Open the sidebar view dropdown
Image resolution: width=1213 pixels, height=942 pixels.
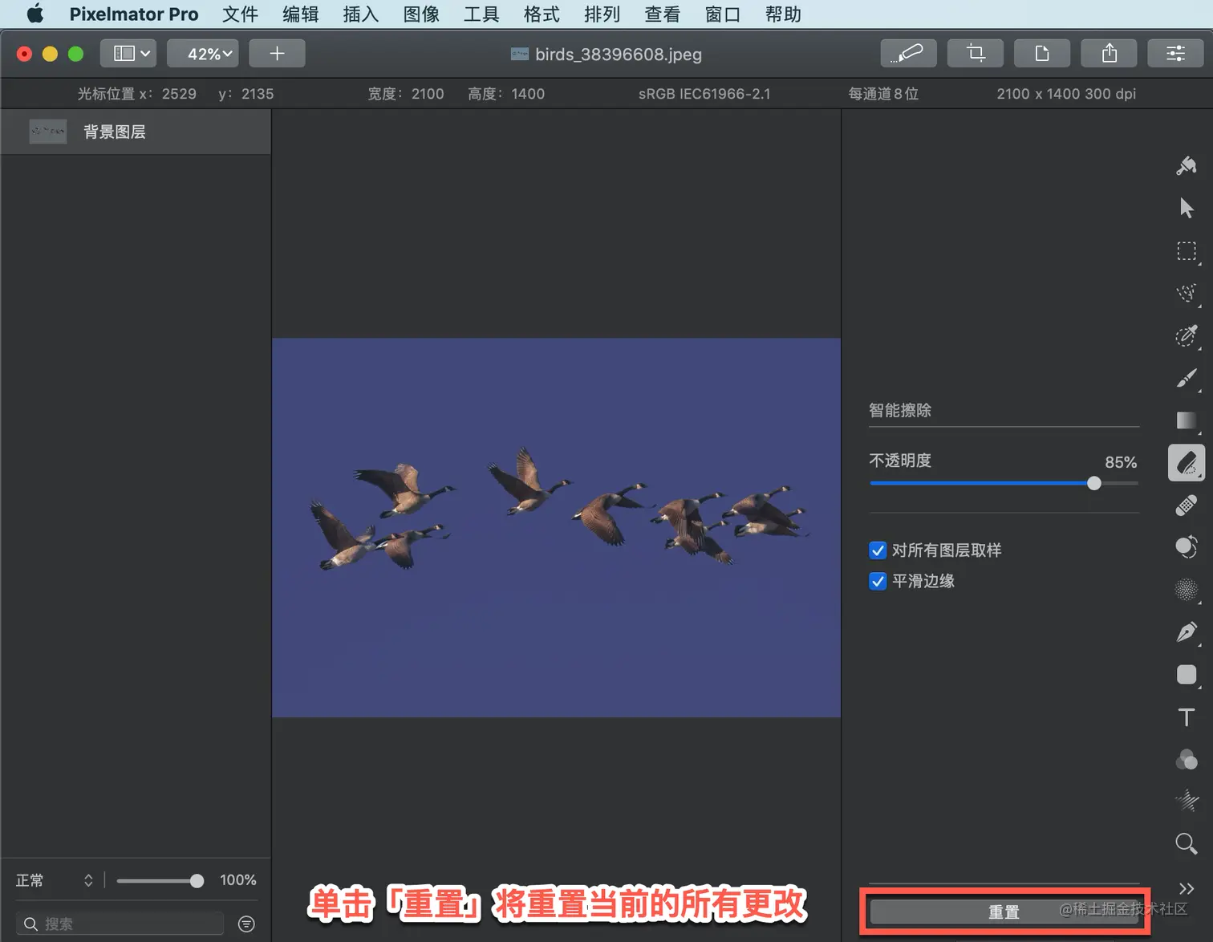pyautogui.click(x=128, y=54)
